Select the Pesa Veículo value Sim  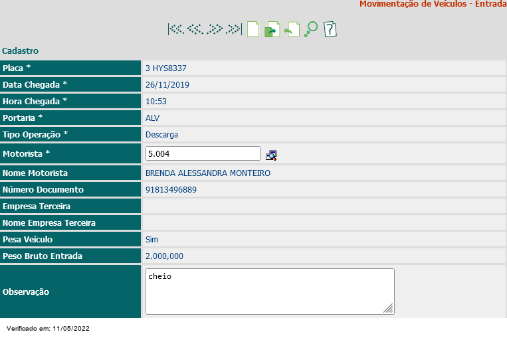152,240
